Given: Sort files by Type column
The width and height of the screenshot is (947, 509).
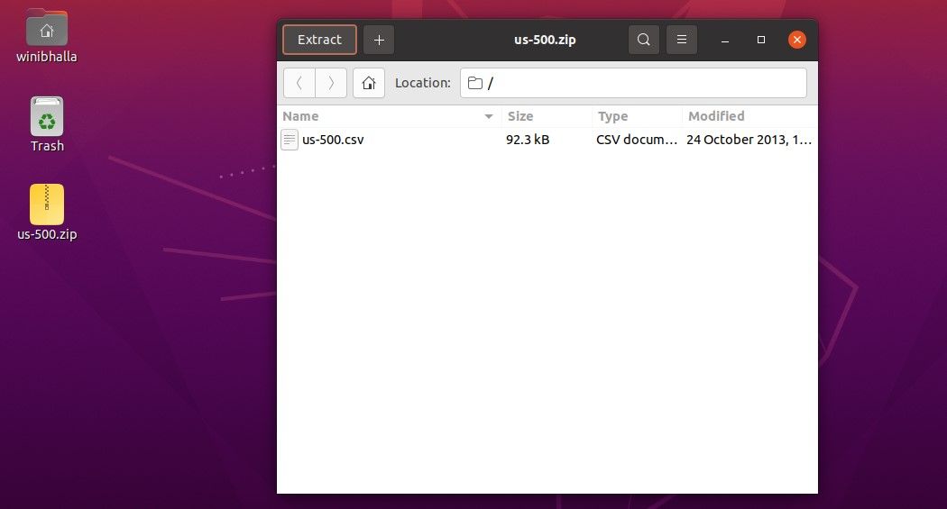Looking at the screenshot, I should [x=636, y=116].
